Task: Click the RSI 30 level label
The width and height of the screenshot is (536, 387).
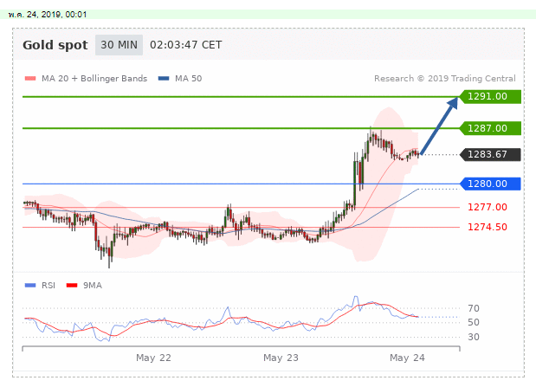Action: pyautogui.click(x=474, y=337)
